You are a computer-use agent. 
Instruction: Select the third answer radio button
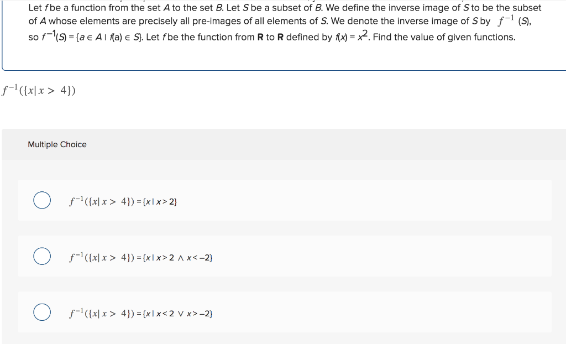click(x=41, y=312)
